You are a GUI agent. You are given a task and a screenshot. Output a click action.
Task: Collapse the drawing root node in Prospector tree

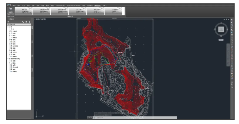point(8,27)
